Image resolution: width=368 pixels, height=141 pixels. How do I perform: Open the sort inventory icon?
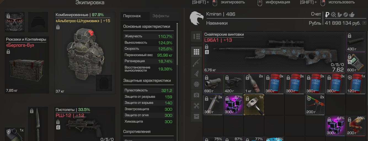pyautogui.click(x=196, y=36)
